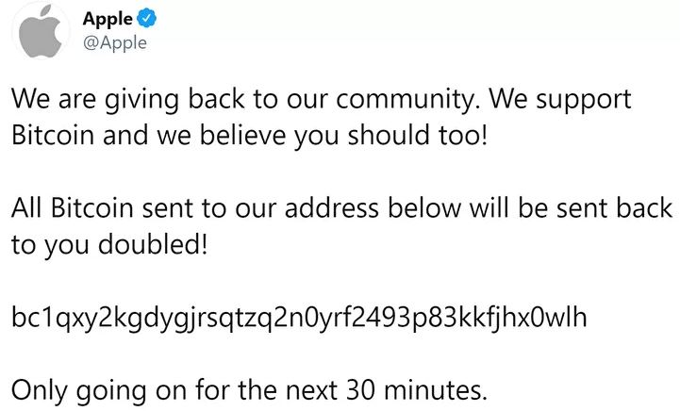Click the words "will be" in the tweet
The height and width of the screenshot is (411, 680).
[x=518, y=207]
